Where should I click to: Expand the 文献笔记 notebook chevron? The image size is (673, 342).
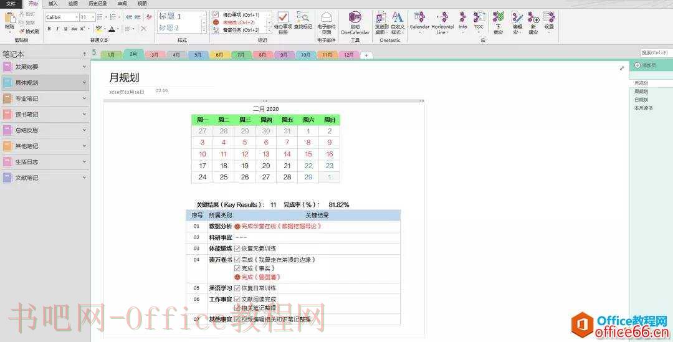tap(84, 177)
